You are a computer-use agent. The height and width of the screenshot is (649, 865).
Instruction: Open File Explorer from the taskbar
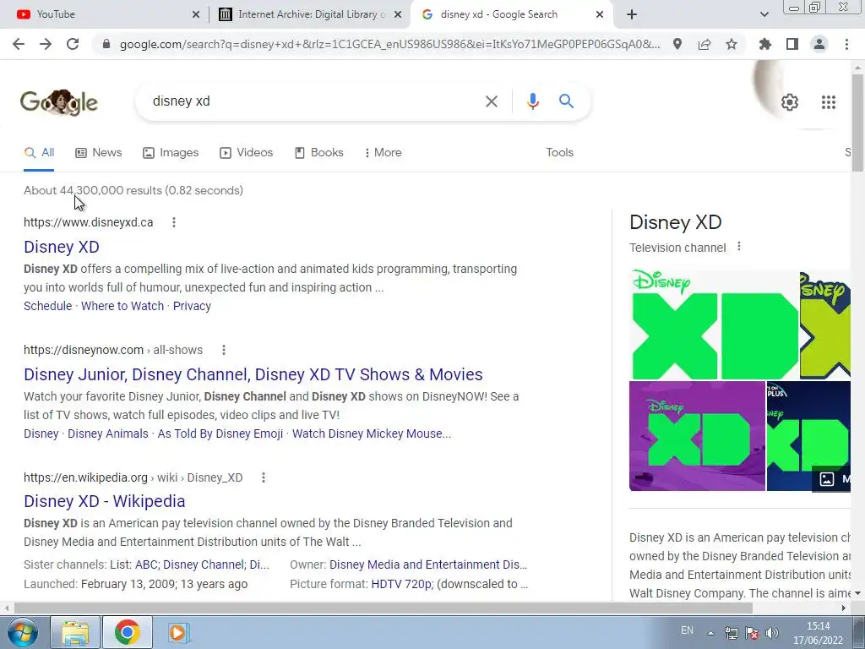[75, 632]
